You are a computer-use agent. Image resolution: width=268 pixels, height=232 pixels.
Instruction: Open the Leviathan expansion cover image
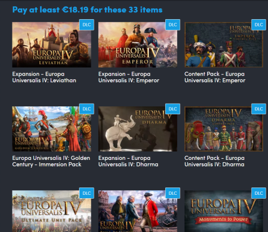(51, 44)
